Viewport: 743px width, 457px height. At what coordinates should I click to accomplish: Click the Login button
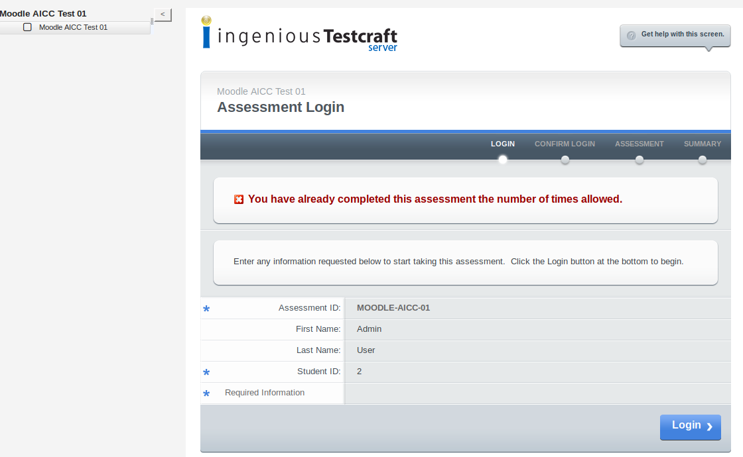point(691,427)
